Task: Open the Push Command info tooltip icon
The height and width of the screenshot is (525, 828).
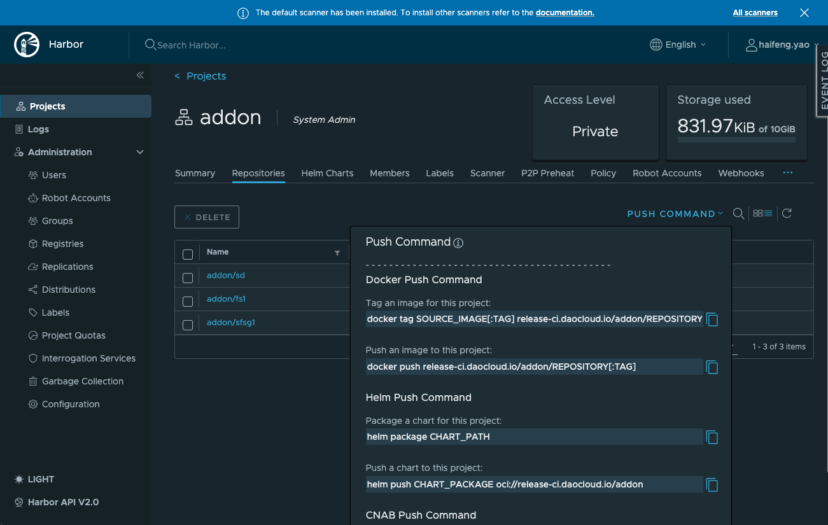Action: pyautogui.click(x=458, y=242)
